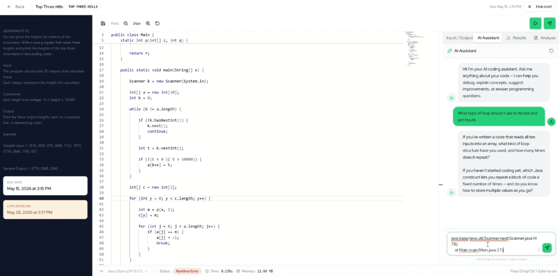The width and height of the screenshot is (559, 276).
Task: Go back using the Back arrow
Action: pos(16,6)
